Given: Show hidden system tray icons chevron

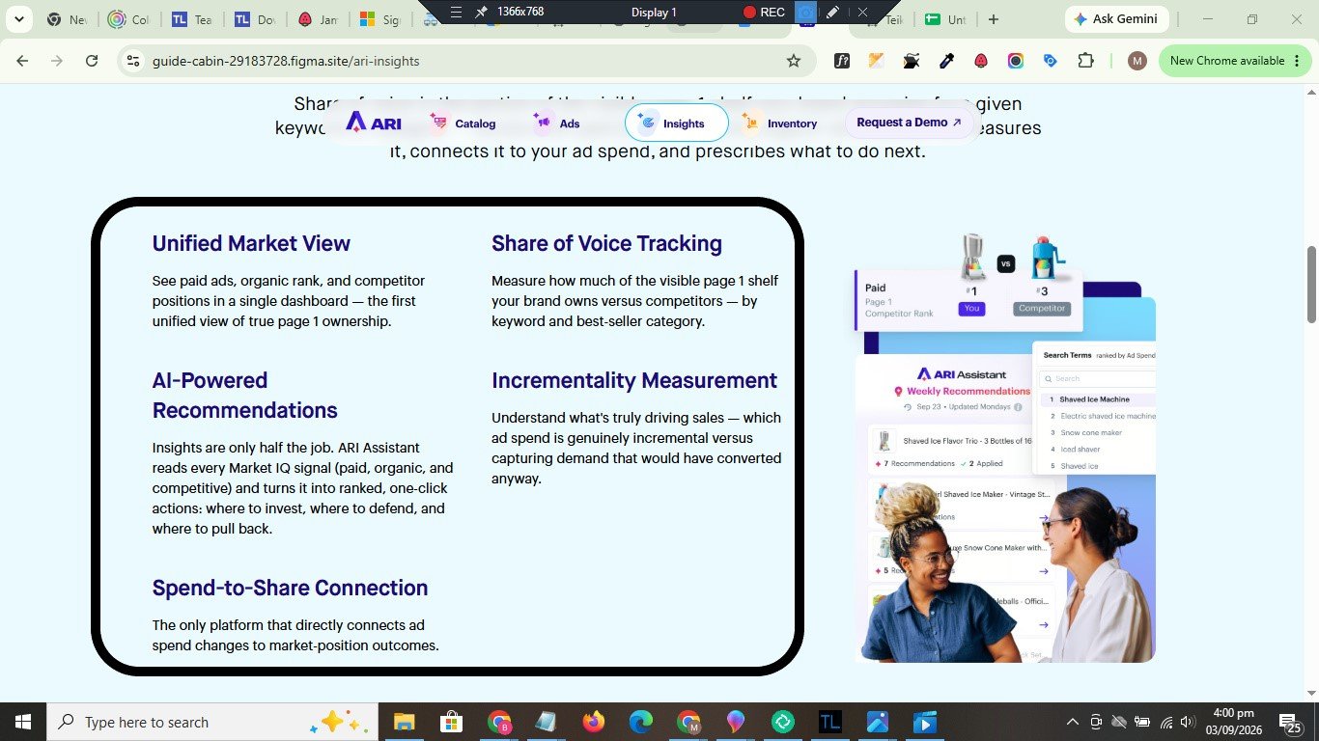Looking at the screenshot, I should [1072, 722].
